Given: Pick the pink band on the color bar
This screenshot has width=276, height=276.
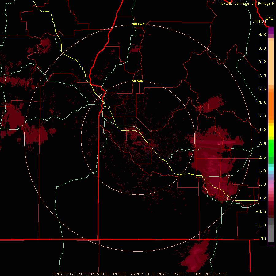Looking at the screenshot, I should (x=271, y=186).
